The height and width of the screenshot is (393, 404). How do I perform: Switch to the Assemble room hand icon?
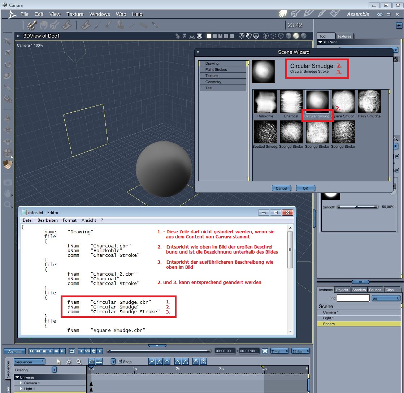(x=283, y=14)
